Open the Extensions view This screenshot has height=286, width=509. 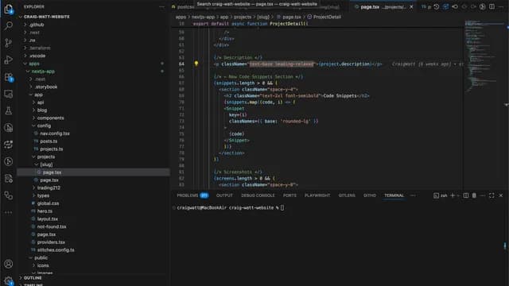9,77
